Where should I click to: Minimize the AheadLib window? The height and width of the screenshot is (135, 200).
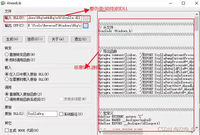[170, 3]
